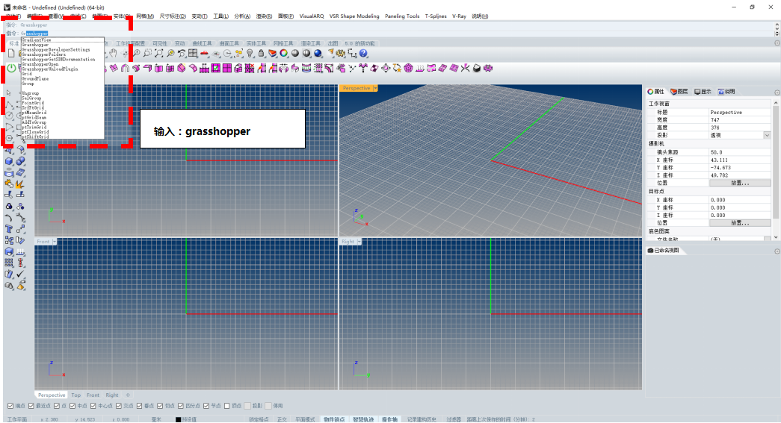Open the Paneling Tools menu
This screenshot has height=423, width=781.
click(x=402, y=16)
